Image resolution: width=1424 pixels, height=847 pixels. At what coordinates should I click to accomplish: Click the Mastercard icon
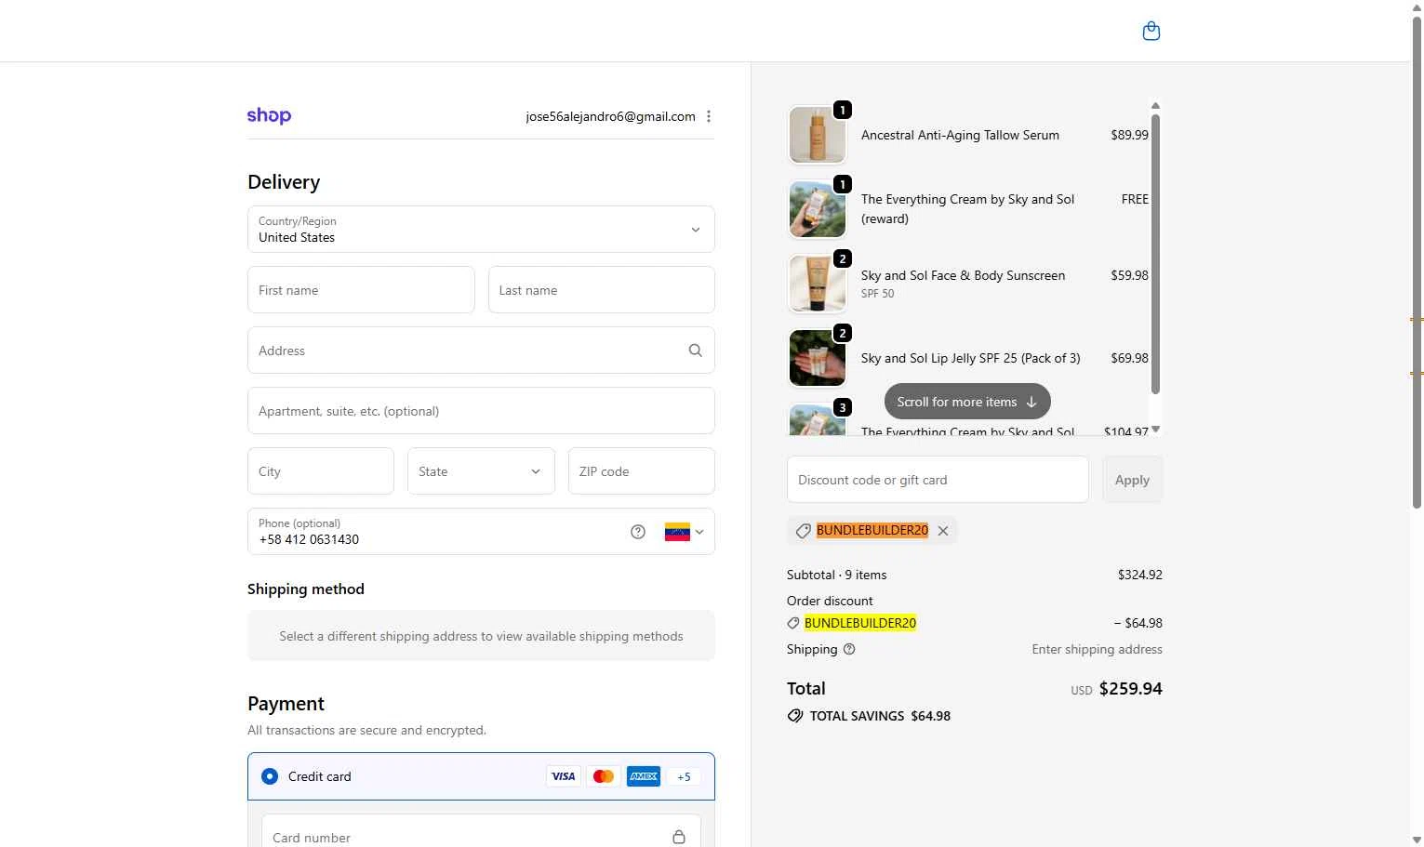click(603, 776)
